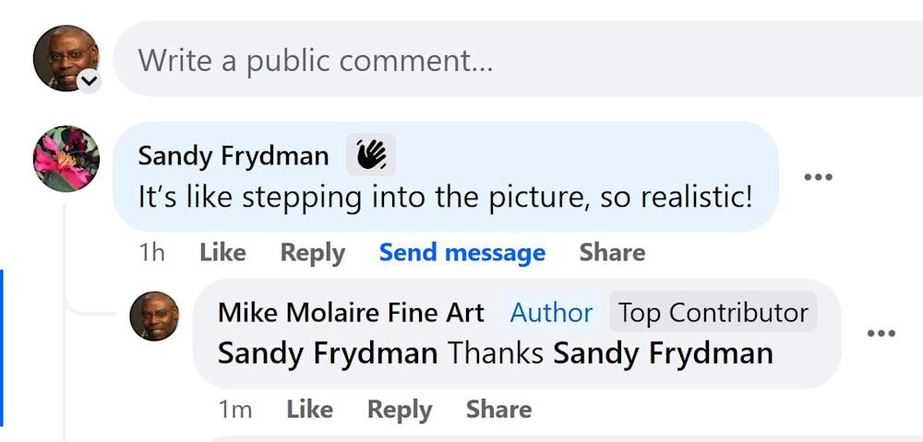Open the three-dot menu on Mike Molaire's reply
The image size is (923, 442).
tap(881, 333)
